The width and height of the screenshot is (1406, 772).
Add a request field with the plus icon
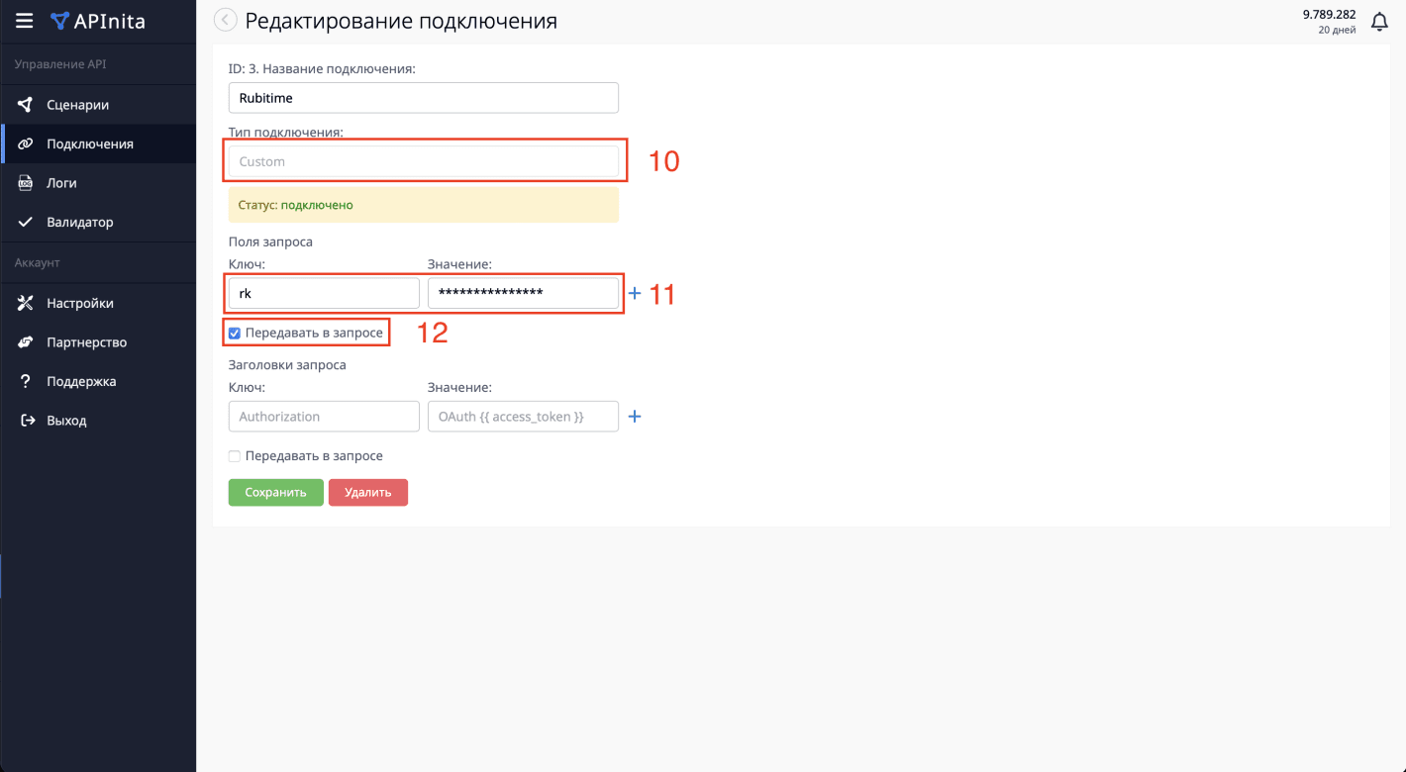coord(635,292)
